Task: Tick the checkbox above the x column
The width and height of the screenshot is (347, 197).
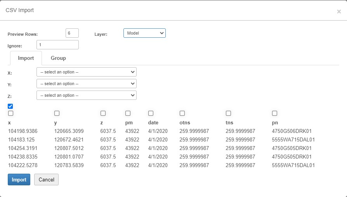Action: tap(10, 113)
